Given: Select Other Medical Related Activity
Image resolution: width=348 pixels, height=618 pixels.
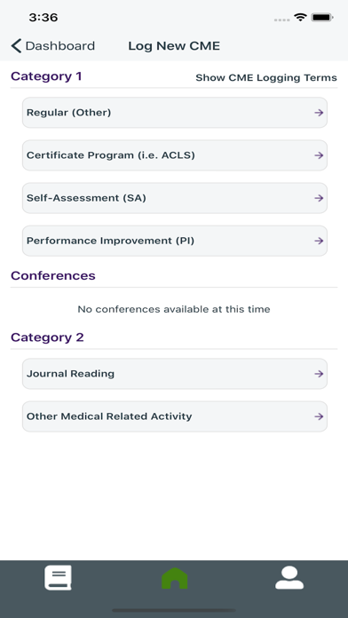Looking at the screenshot, I should (x=175, y=416).
